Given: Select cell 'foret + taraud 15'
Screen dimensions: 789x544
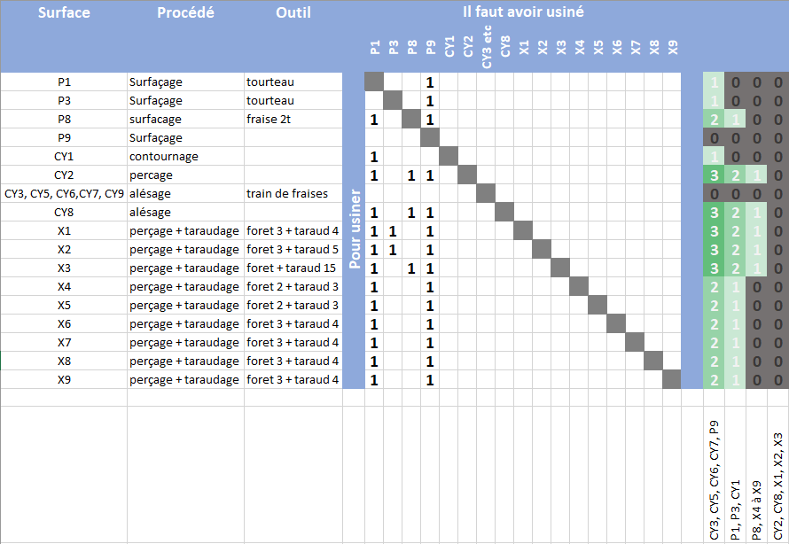Looking at the screenshot, I should click(293, 268).
